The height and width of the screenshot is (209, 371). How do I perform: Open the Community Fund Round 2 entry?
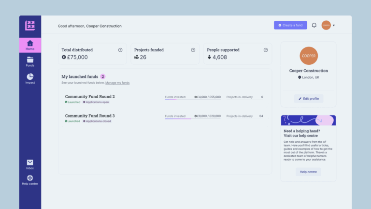coord(90,96)
